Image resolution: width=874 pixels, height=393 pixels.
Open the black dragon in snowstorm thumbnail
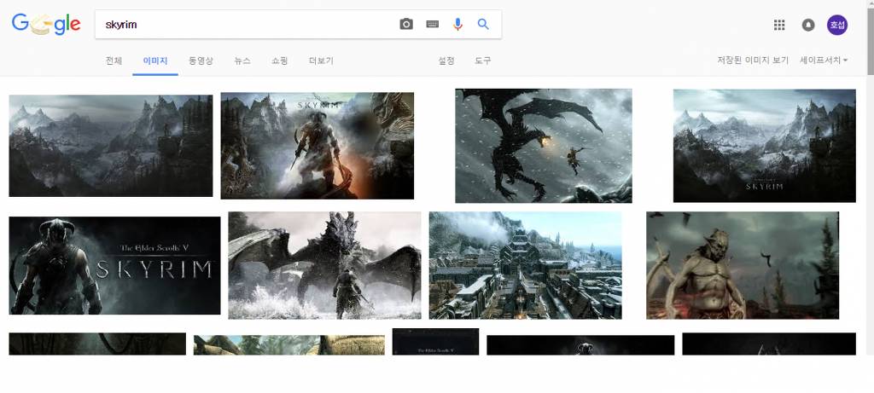coord(544,146)
